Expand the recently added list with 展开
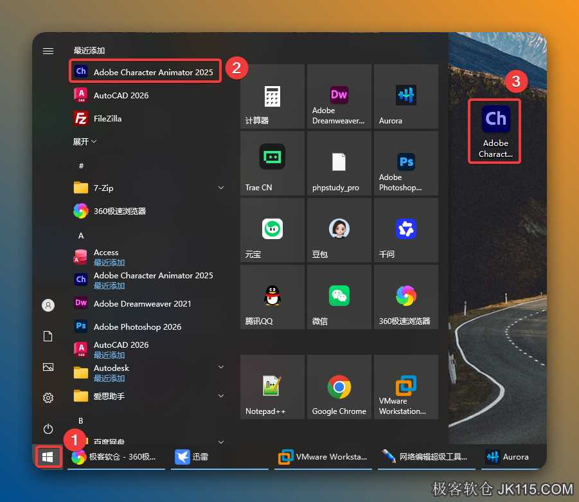The image size is (579, 502). (x=85, y=142)
